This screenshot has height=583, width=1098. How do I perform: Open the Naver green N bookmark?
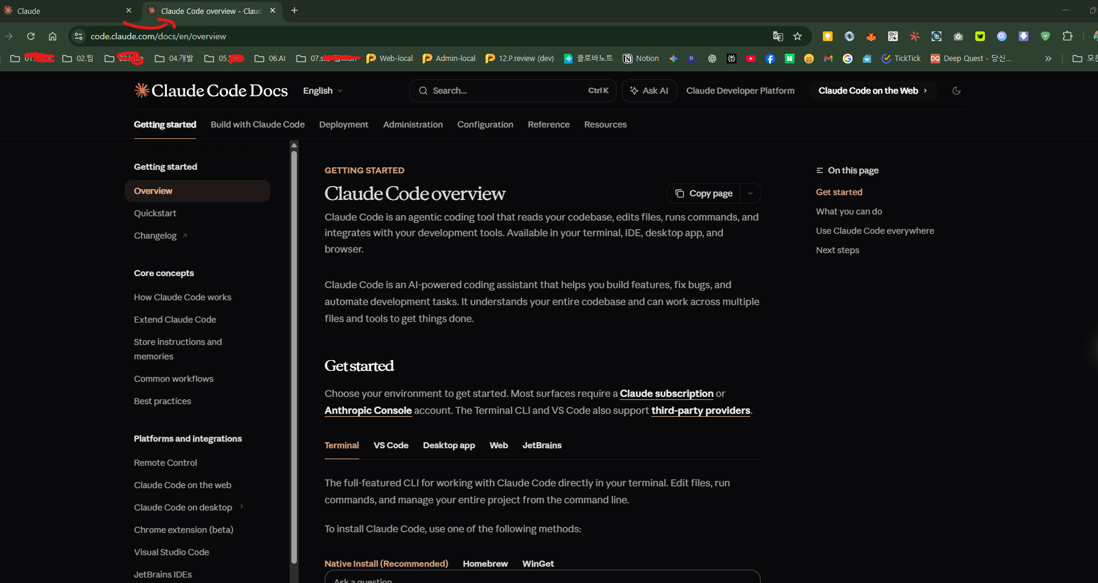(790, 59)
